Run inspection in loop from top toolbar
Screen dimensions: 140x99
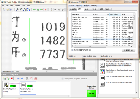click(x=38, y=10)
